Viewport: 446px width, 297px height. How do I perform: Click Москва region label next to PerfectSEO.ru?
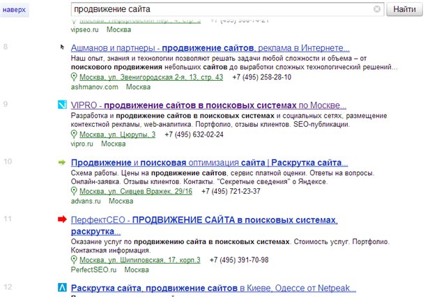(137, 270)
